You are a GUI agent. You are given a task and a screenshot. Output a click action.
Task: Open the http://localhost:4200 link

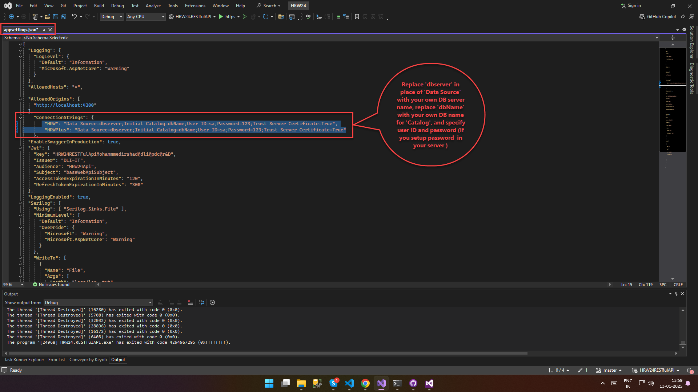coord(65,105)
